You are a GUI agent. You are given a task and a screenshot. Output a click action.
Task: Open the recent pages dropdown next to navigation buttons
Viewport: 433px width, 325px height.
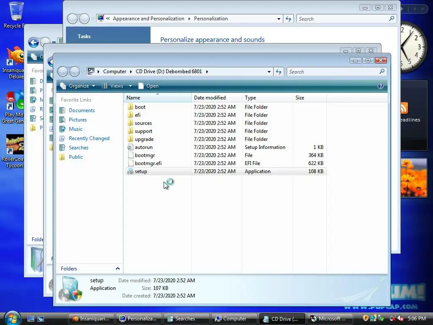(x=82, y=72)
